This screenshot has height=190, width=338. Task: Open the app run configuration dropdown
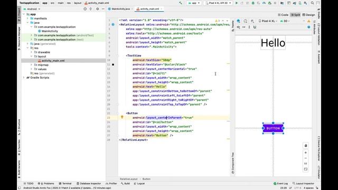pos(194,3)
